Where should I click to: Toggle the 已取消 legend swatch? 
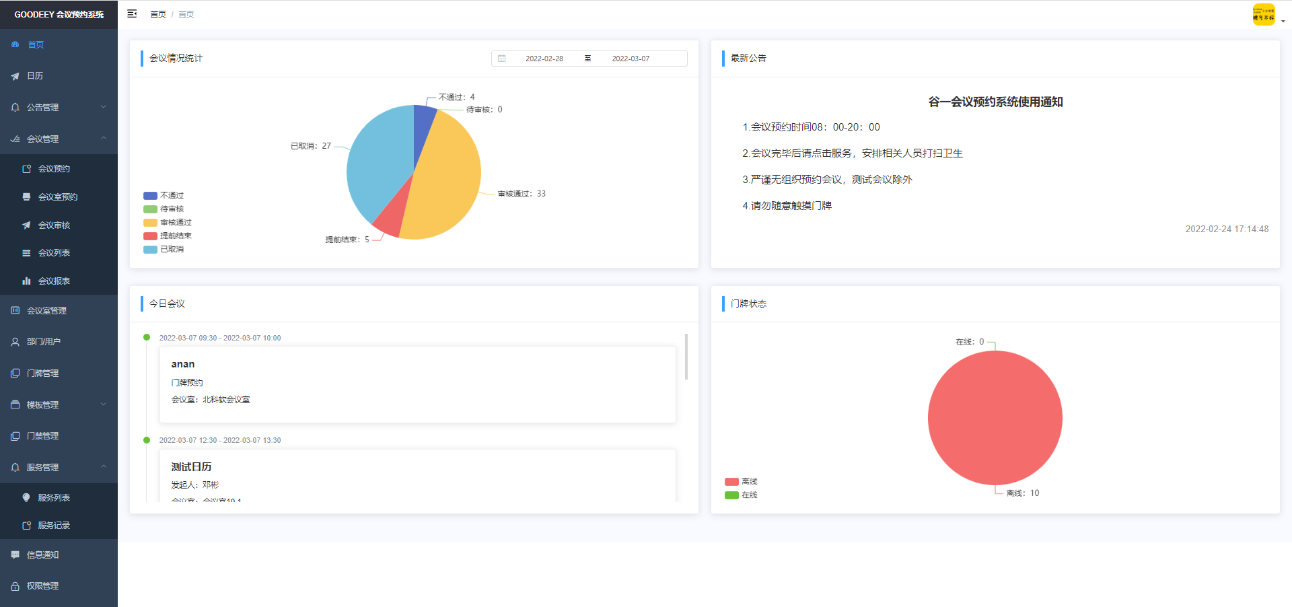[x=150, y=250]
